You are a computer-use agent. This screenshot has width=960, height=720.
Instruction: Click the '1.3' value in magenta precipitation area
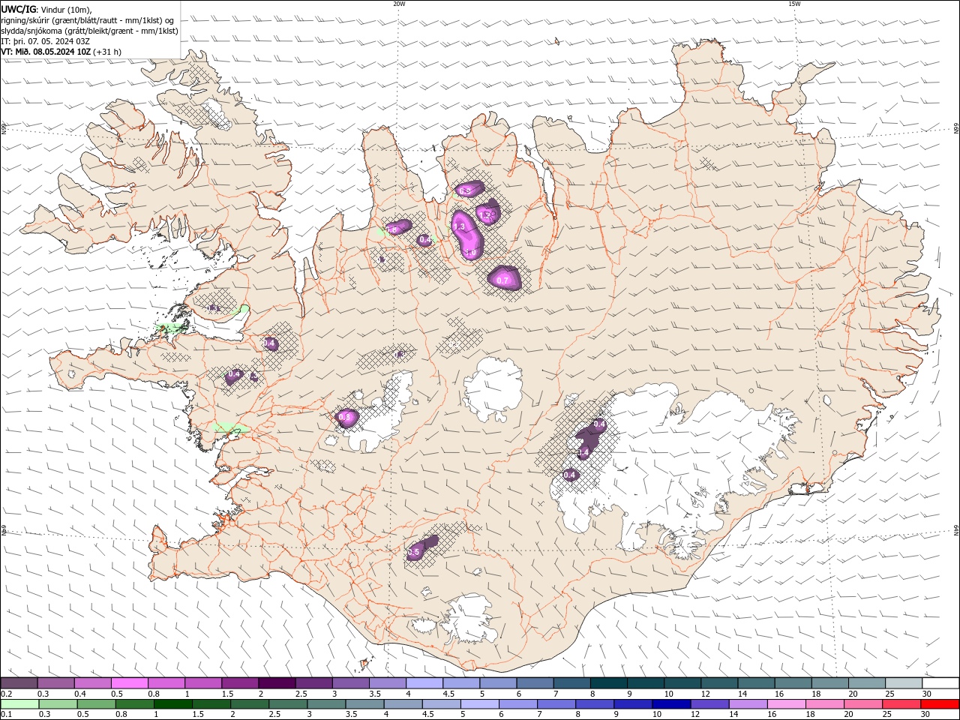click(x=460, y=226)
